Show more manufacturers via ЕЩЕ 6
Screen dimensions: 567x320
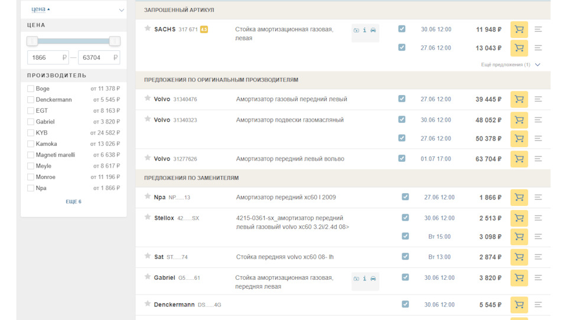tap(73, 202)
